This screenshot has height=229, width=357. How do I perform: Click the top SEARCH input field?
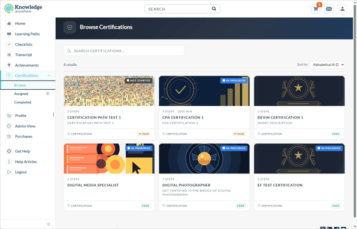click(x=182, y=9)
